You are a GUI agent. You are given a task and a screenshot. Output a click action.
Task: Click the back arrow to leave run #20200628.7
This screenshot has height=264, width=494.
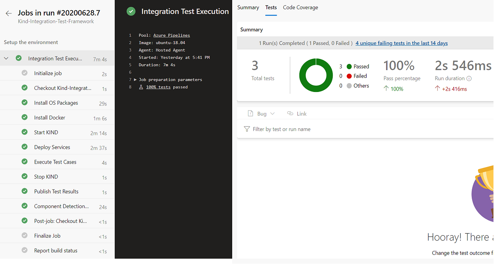[8, 13]
